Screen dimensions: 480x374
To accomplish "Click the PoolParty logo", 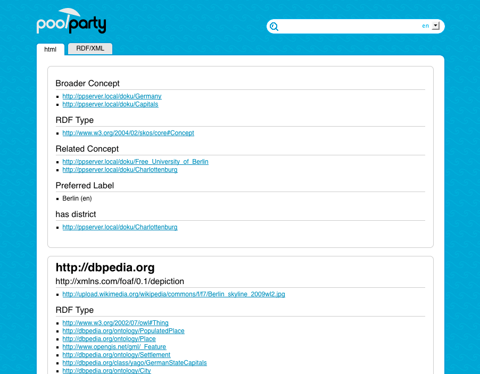I will pyautogui.click(x=71, y=21).
